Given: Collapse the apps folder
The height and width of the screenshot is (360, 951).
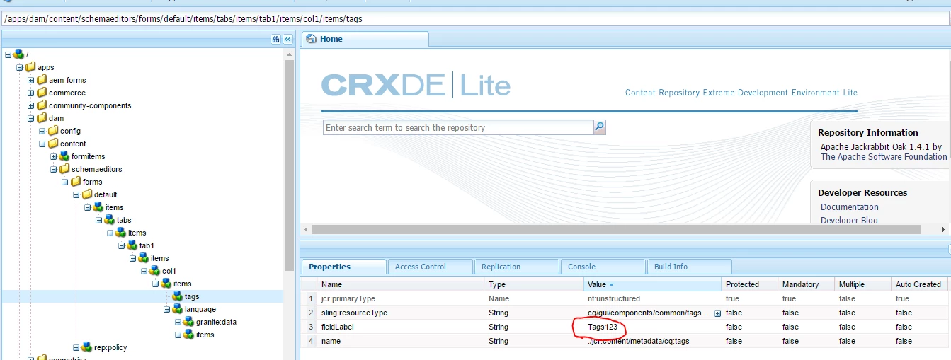Looking at the screenshot, I should click(x=20, y=67).
